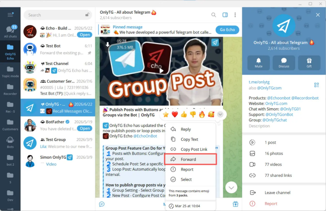Click Leave channel
326x211 pixels.
tap(284, 193)
